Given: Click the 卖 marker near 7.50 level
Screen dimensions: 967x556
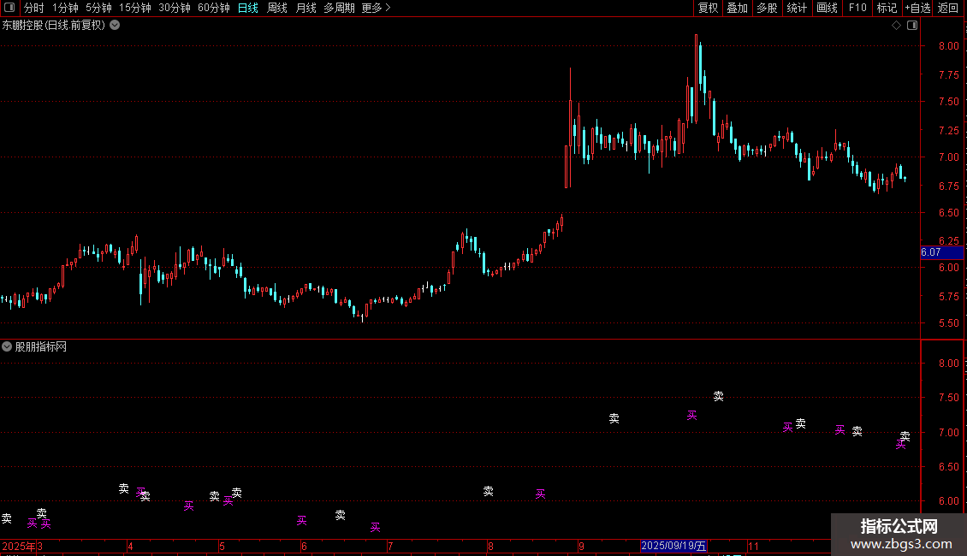Looking at the screenshot, I should pyautogui.click(x=719, y=396).
